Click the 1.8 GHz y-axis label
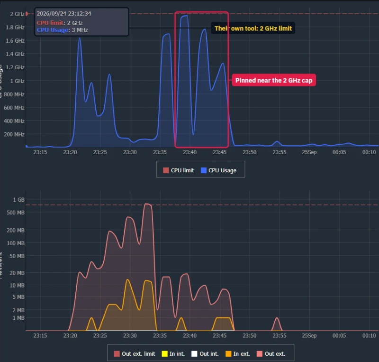 [x=15, y=28]
